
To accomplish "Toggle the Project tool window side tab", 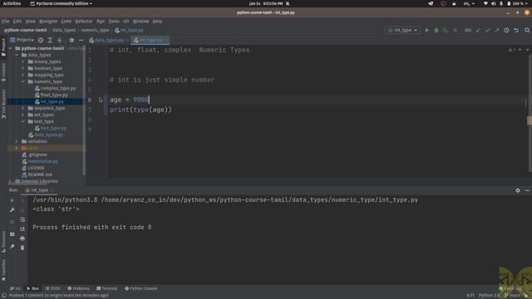I will pyautogui.click(x=3, y=47).
